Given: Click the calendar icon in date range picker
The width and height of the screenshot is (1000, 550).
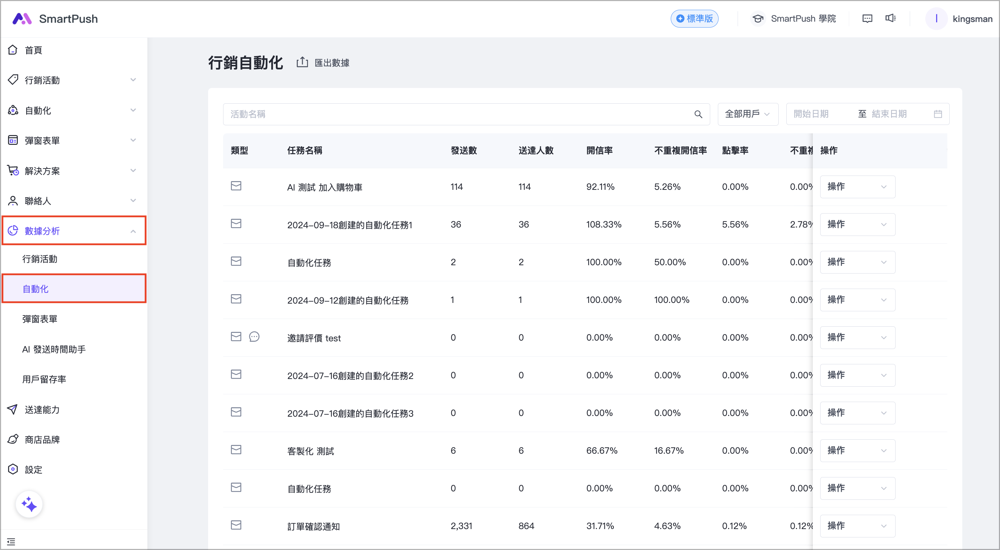Looking at the screenshot, I should [x=937, y=114].
